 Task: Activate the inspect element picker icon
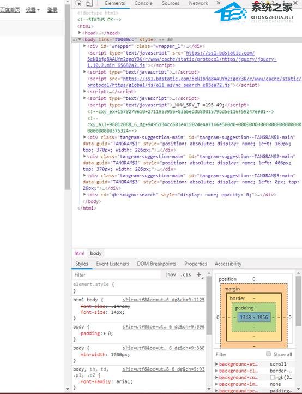click(x=78, y=3)
